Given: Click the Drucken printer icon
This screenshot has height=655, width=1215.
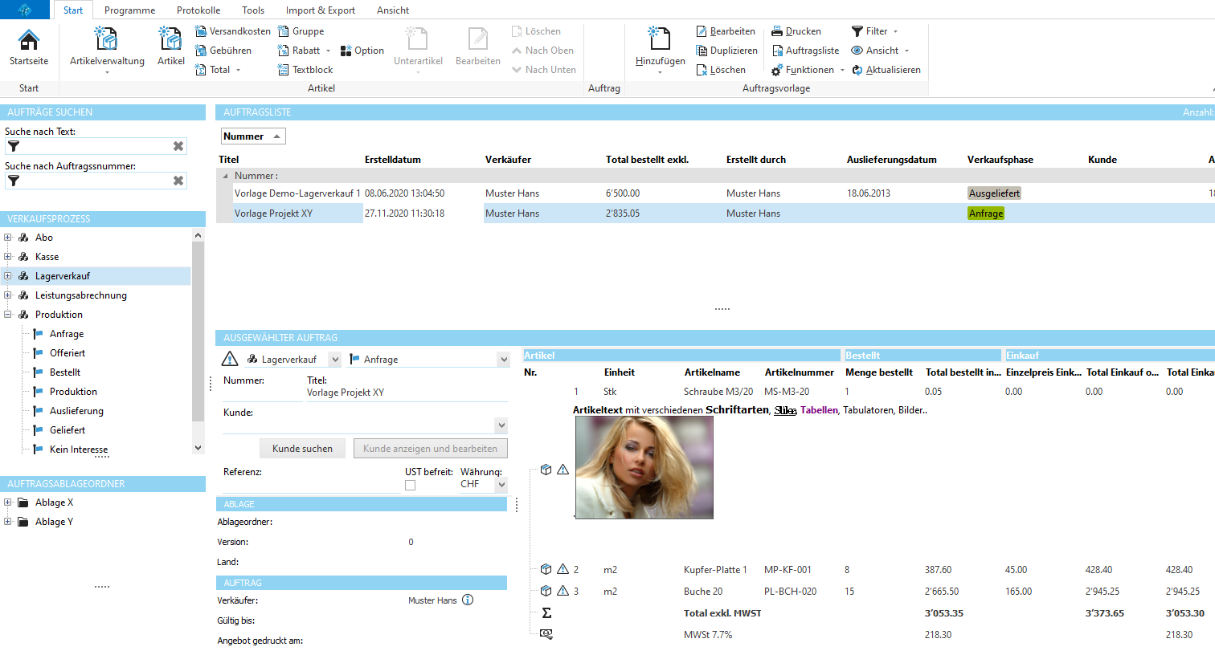Looking at the screenshot, I should click(777, 31).
